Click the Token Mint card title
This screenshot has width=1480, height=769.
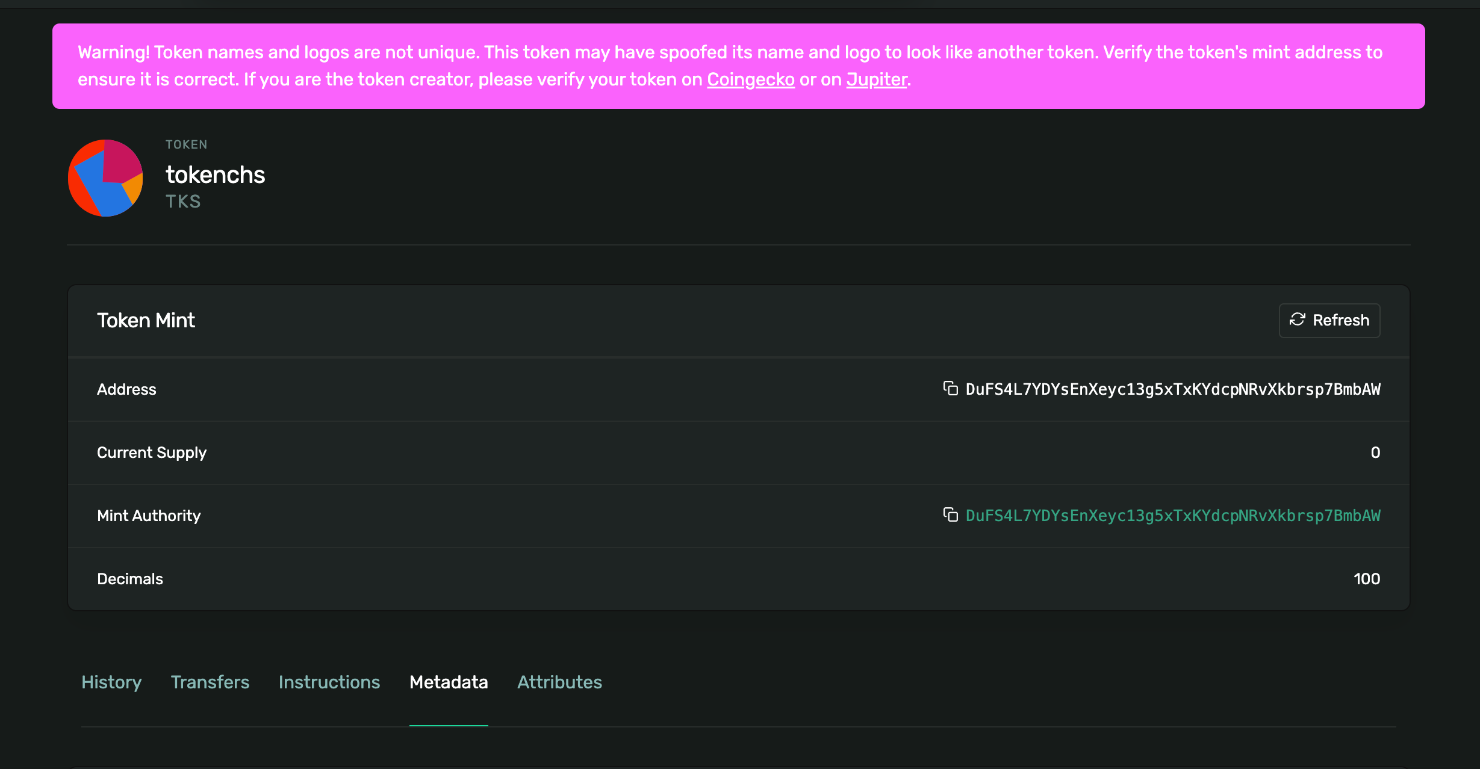tap(146, 320)
